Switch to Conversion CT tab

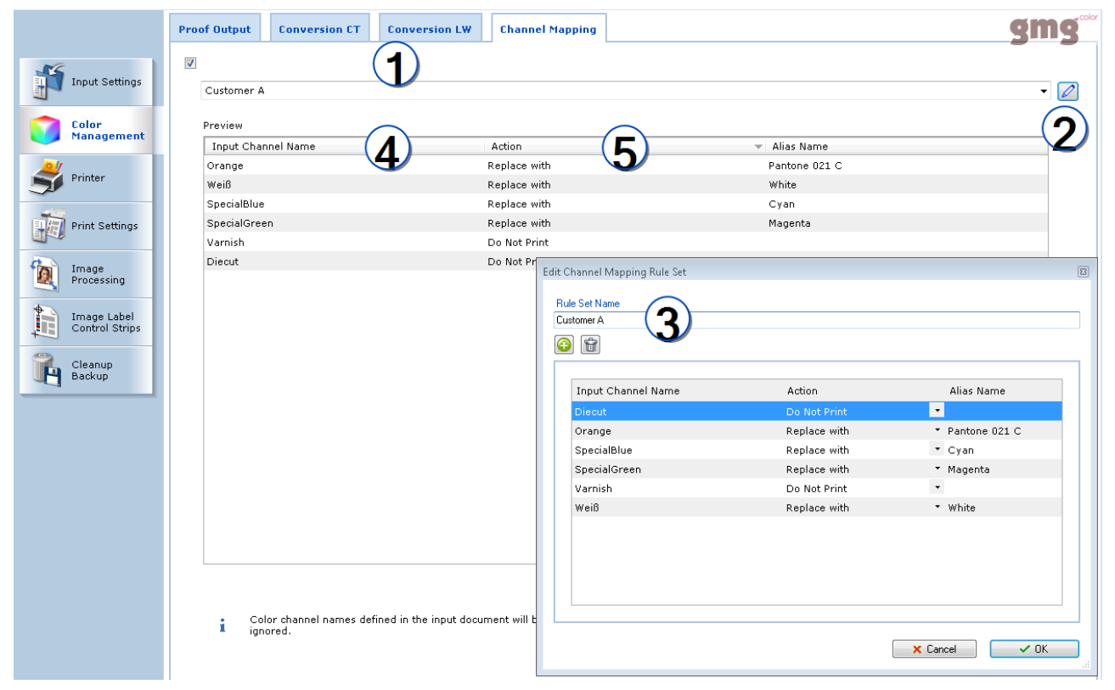tap(319, 29)
